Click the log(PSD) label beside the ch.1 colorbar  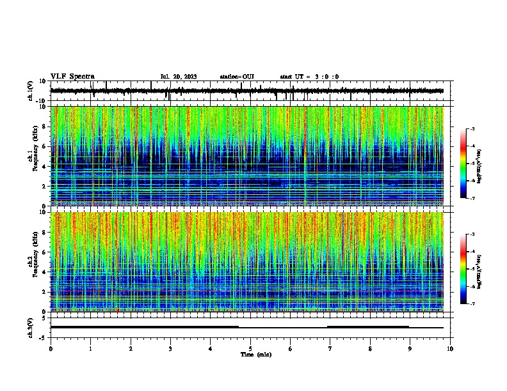coord(479,166)
